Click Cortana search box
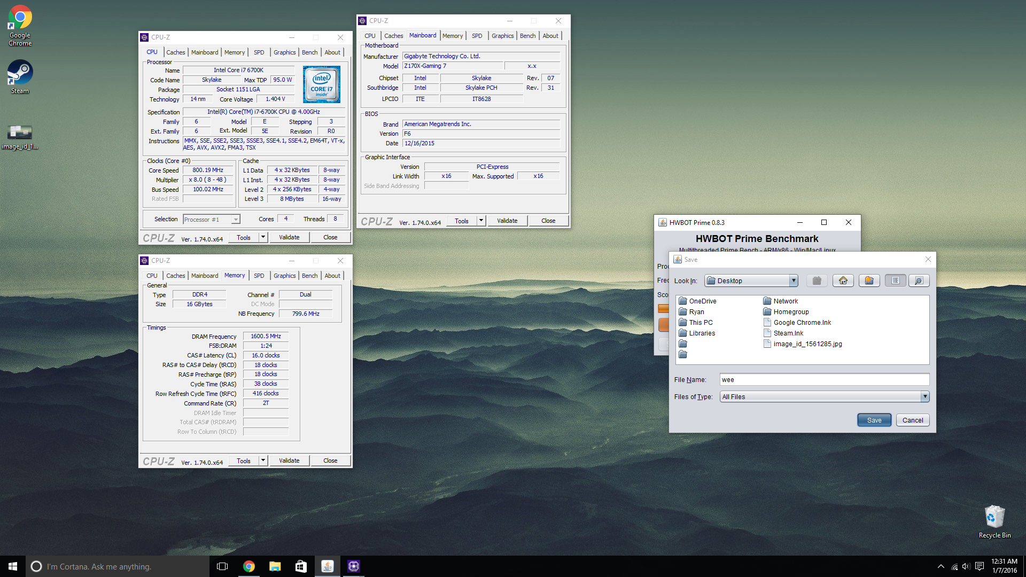This screenshot has width=1026, height=577. click(x=118, y=566)
